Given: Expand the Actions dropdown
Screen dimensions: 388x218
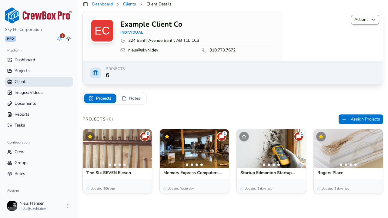Looking at the screenshot, I should 365,20.
